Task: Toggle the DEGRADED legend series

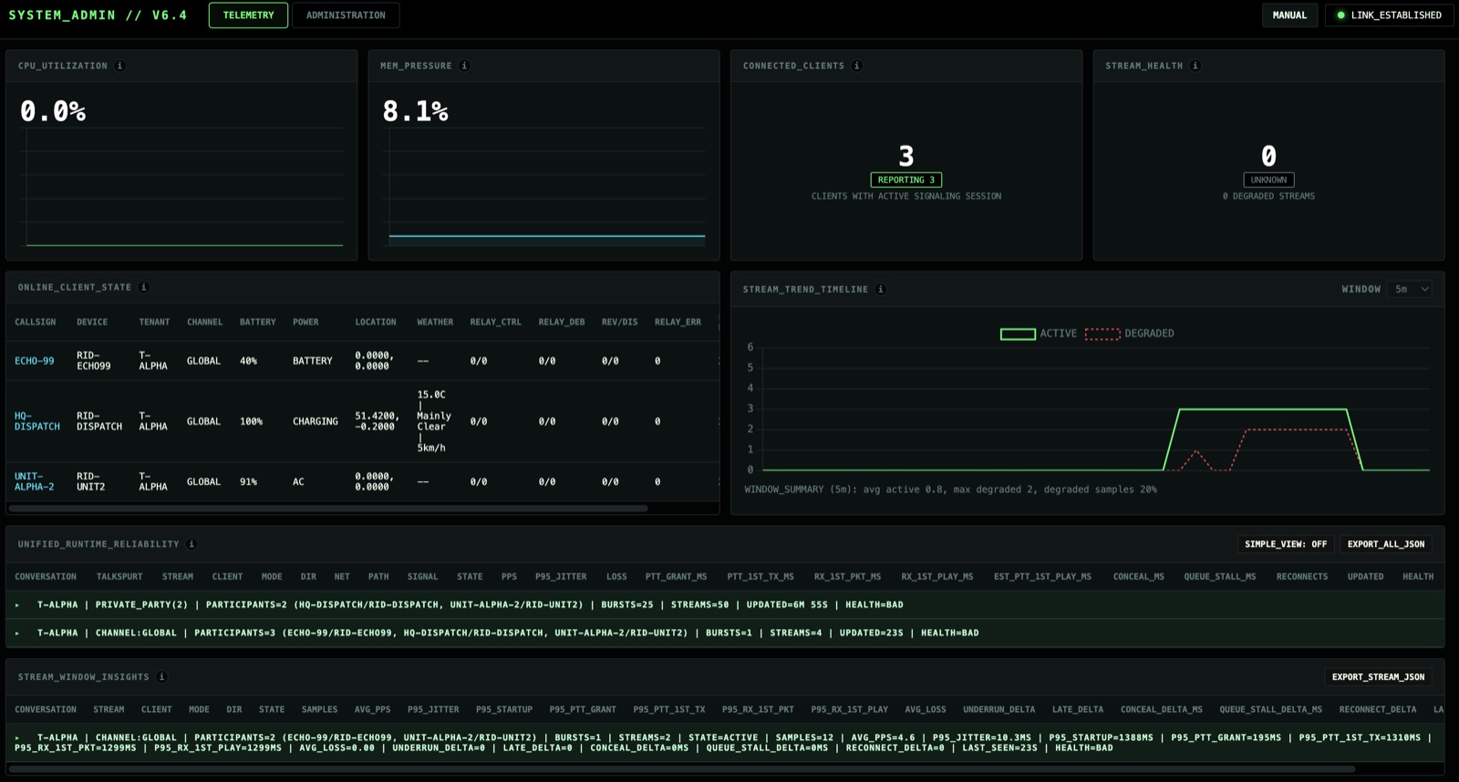Action: tap(1130, 334)
